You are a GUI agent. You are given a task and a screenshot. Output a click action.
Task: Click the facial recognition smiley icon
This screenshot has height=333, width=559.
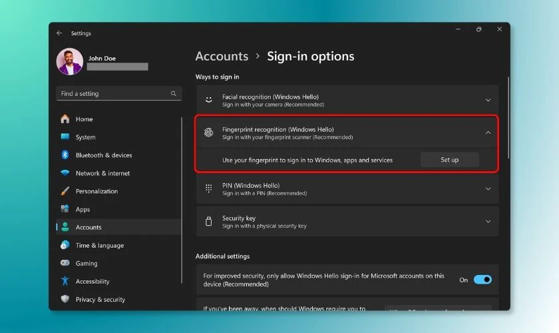tap(208, 100)
